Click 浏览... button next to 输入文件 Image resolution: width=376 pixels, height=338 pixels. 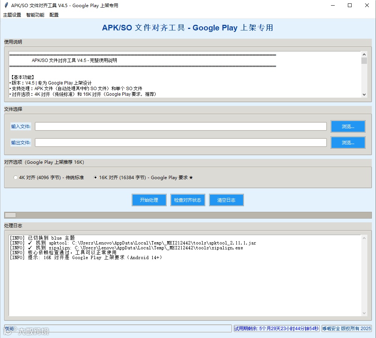[348, 127]
